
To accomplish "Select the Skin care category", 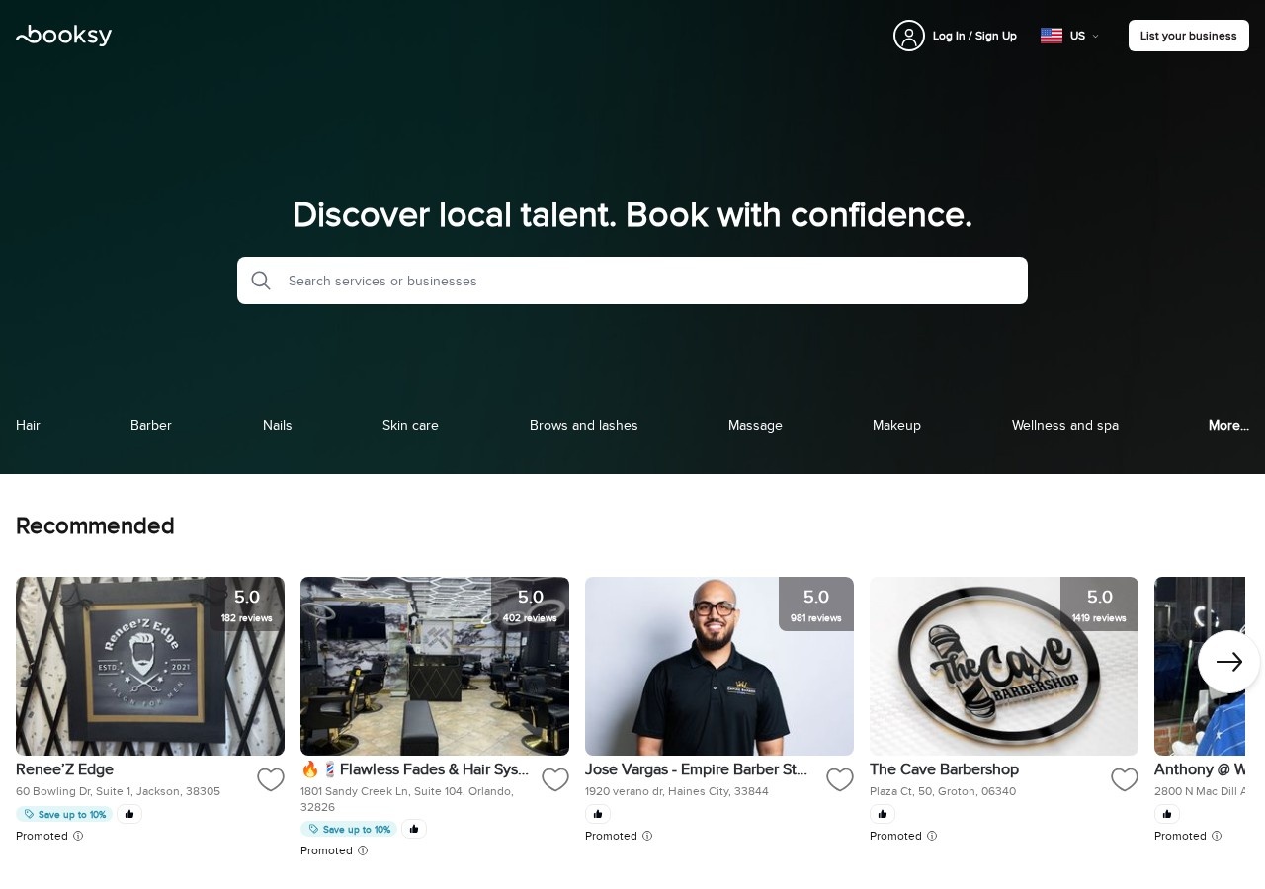I will click(x=410, y=425).
